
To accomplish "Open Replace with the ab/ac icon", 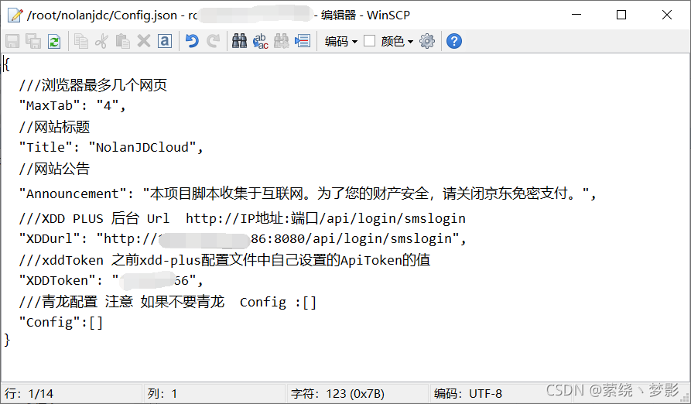I will 261,42.
